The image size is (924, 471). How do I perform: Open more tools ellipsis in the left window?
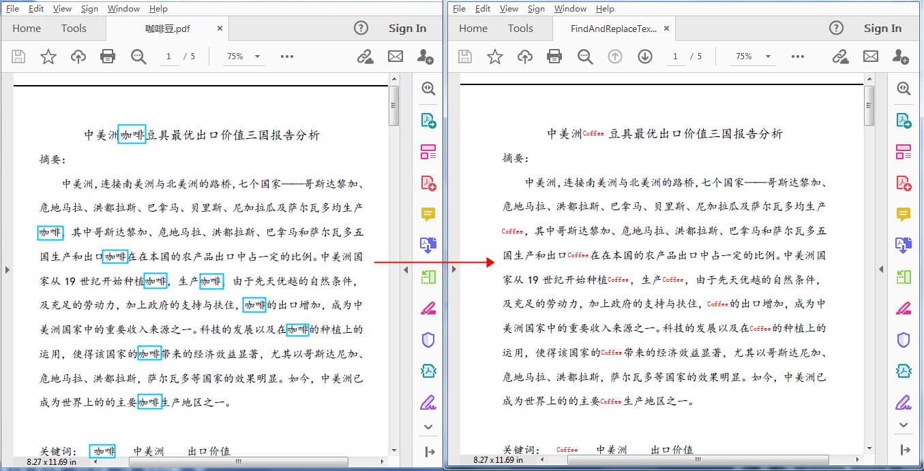tap(287, 56)
